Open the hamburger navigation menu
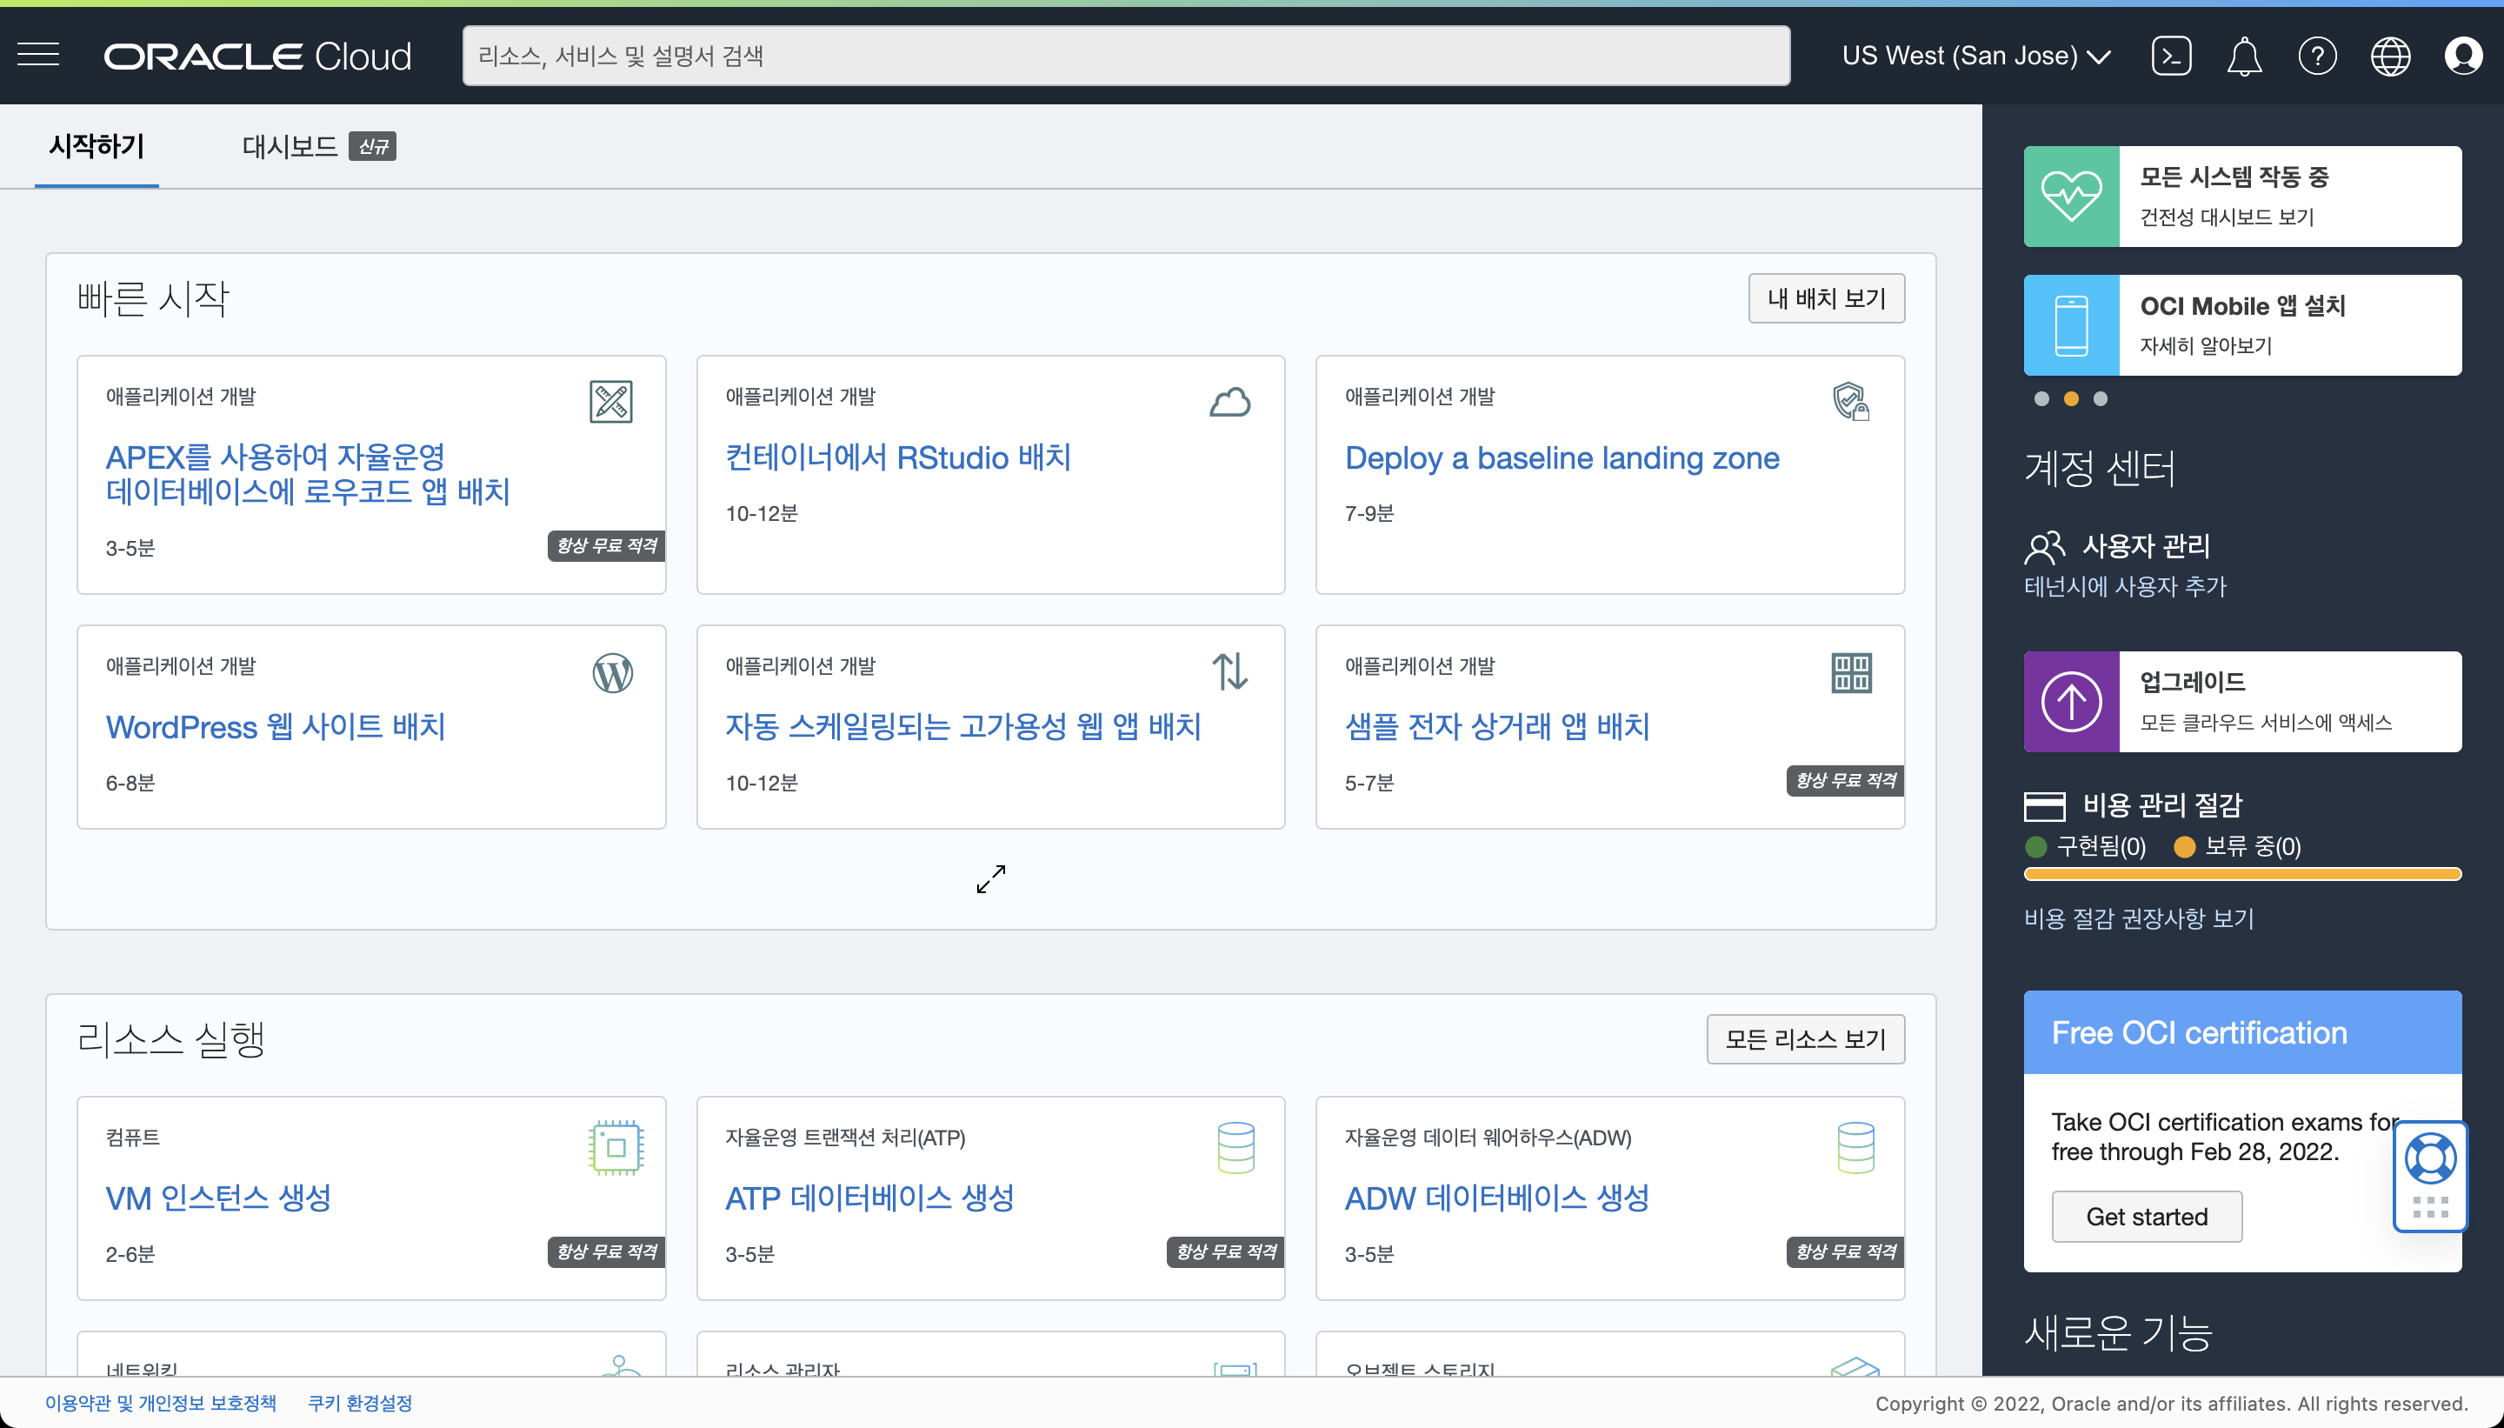 pos(38,55)
